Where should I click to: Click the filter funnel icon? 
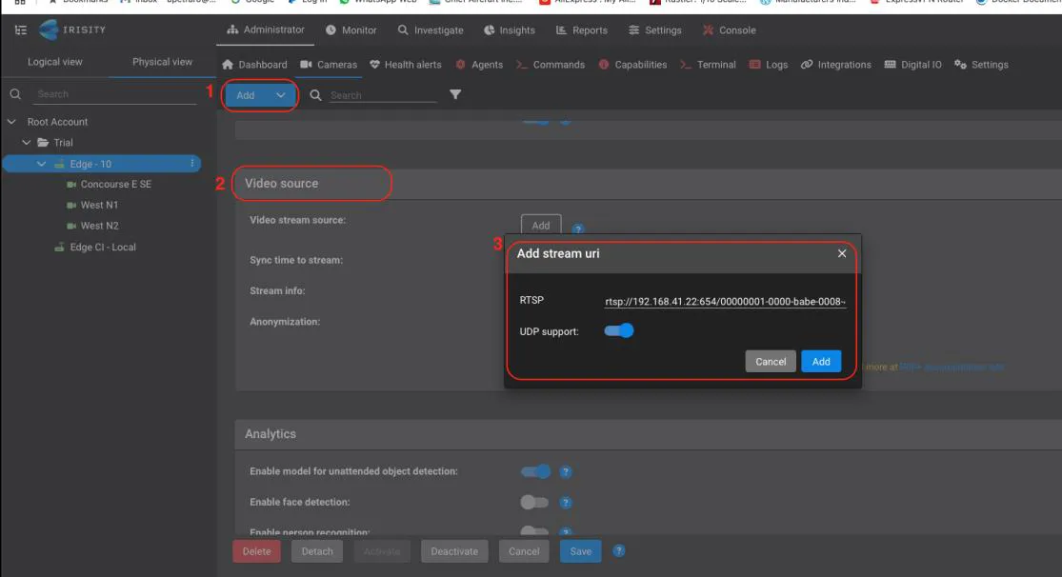point(455,95)
